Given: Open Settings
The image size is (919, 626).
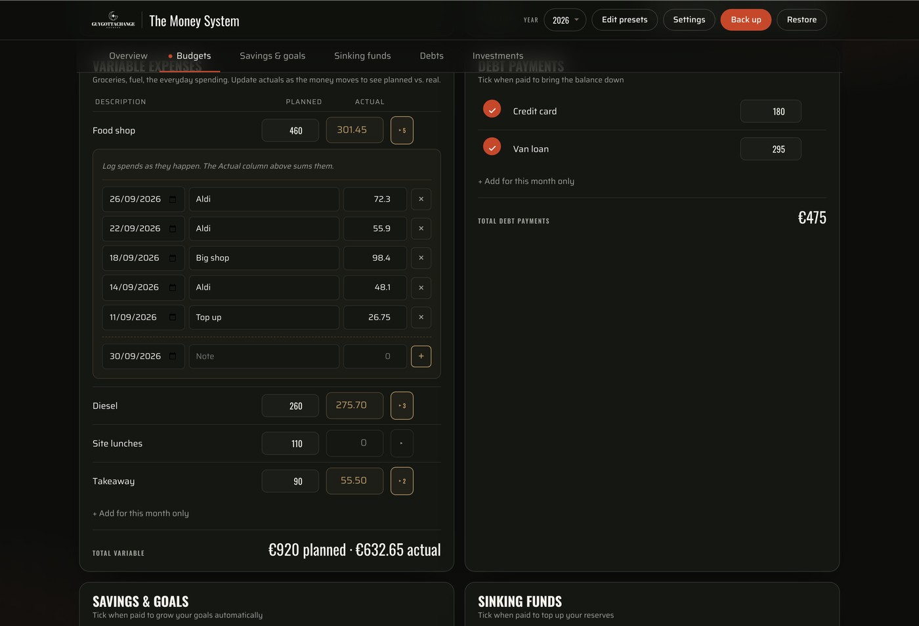Looking at the screenshot, I should (689, 20).
